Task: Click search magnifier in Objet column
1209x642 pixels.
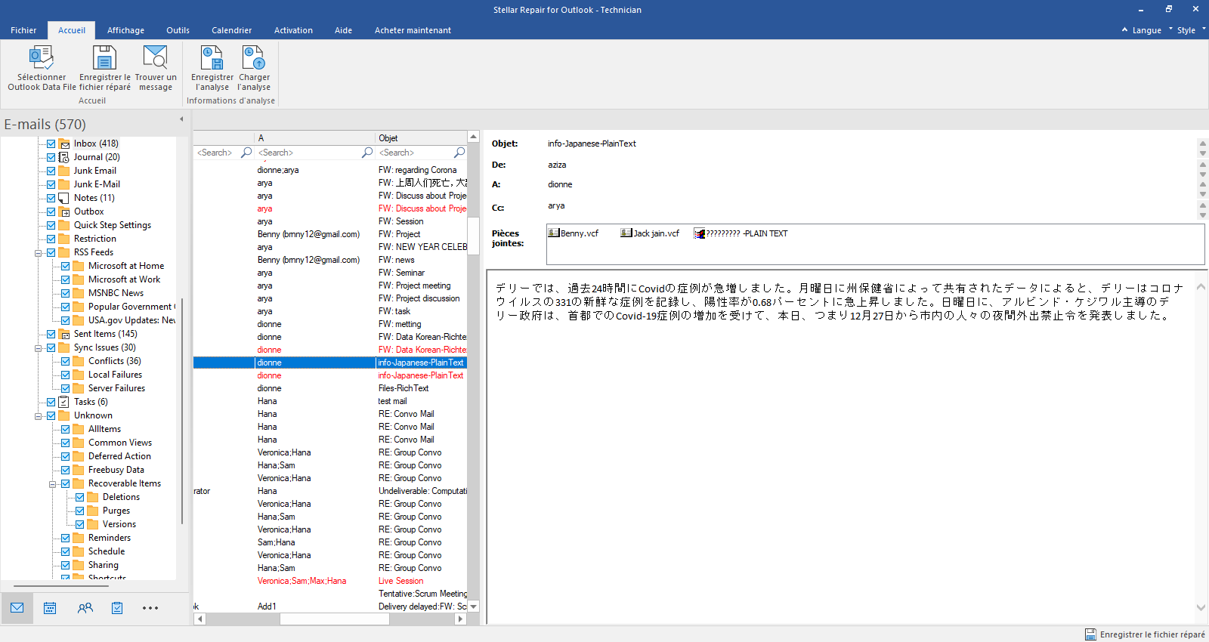Action: 459,153
